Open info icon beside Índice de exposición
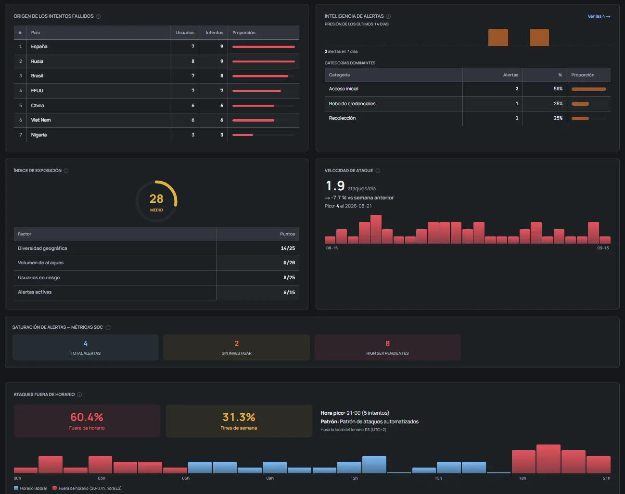The width and height of the screenshot is (625, 494). click(x=66, y=171)
